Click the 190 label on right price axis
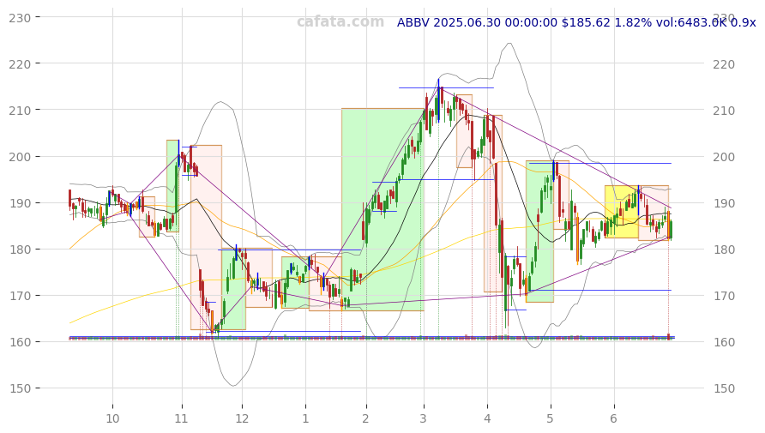The height and width of the screenshot is (433, 765). click(724, 203)
